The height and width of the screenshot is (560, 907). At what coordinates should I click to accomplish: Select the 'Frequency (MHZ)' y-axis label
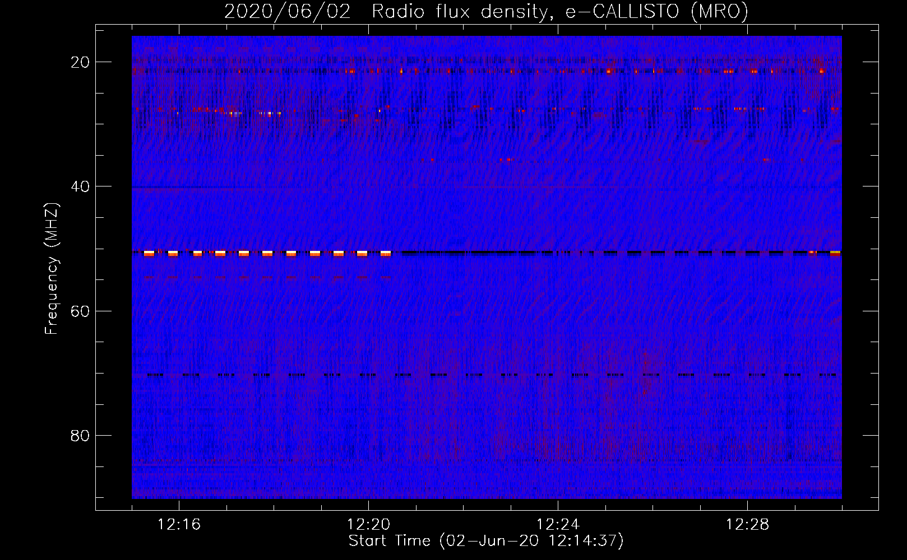(x=52, y=268)
